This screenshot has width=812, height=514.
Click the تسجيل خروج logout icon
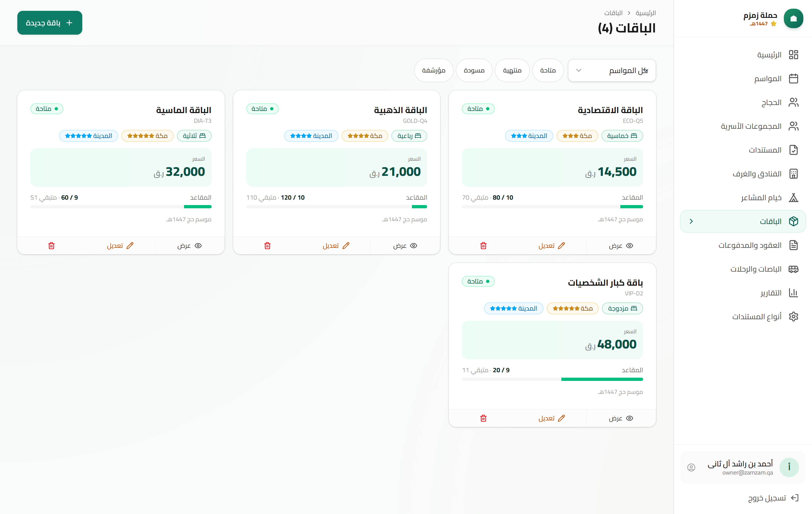[794, 498]
